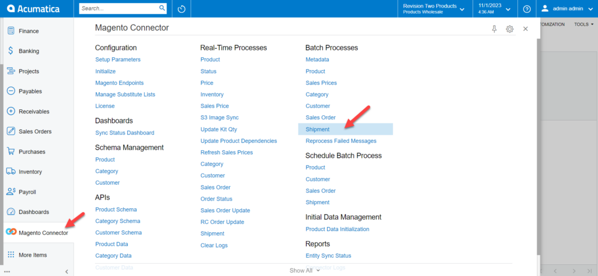Select Magento Connector in the sidebar

[x=43, y=233]
